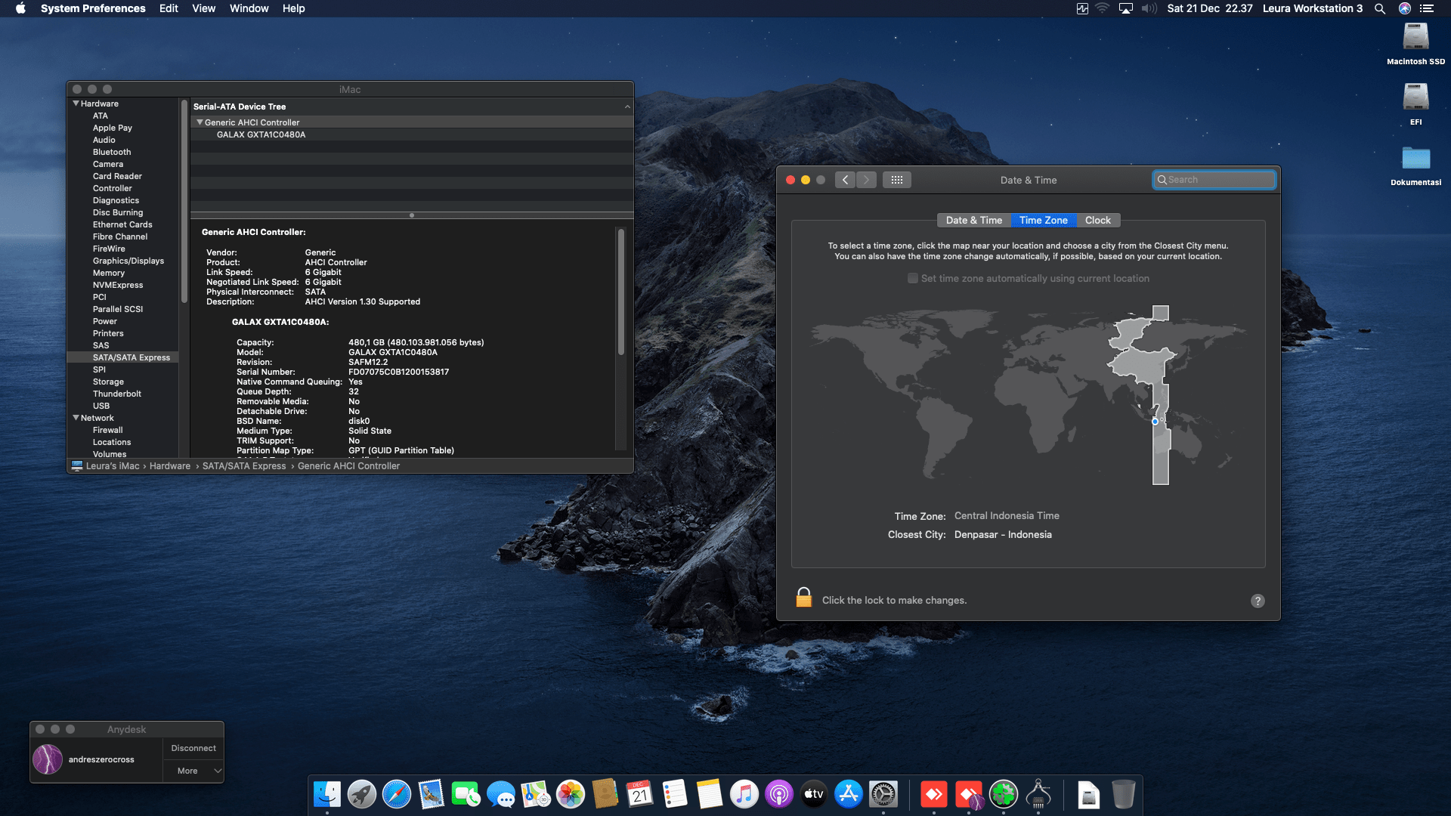The width and height of the screenshot is (1451, 816).
Task: Open the Launchpad rocket icon in the dock
Action: click(x=361, y=794)
